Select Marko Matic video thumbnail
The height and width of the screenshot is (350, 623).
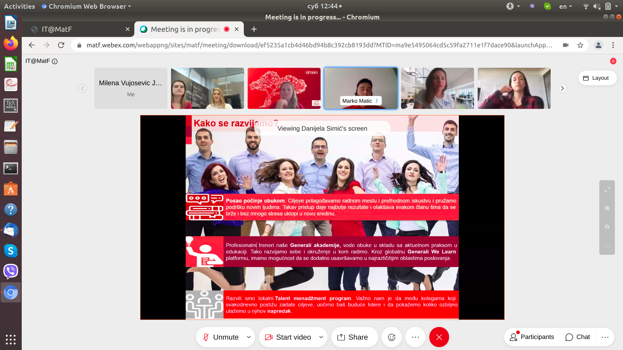coord(361,88)
